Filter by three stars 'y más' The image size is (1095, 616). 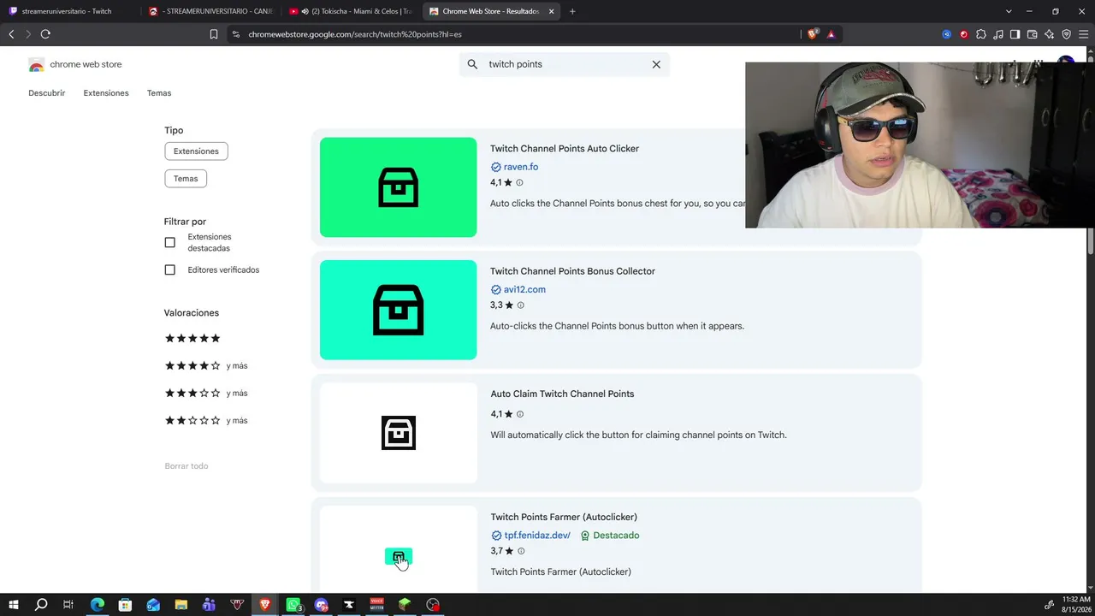[x=206, y=394]
